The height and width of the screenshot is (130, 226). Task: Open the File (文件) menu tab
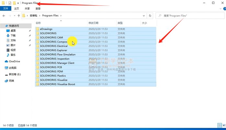(6, 9)
